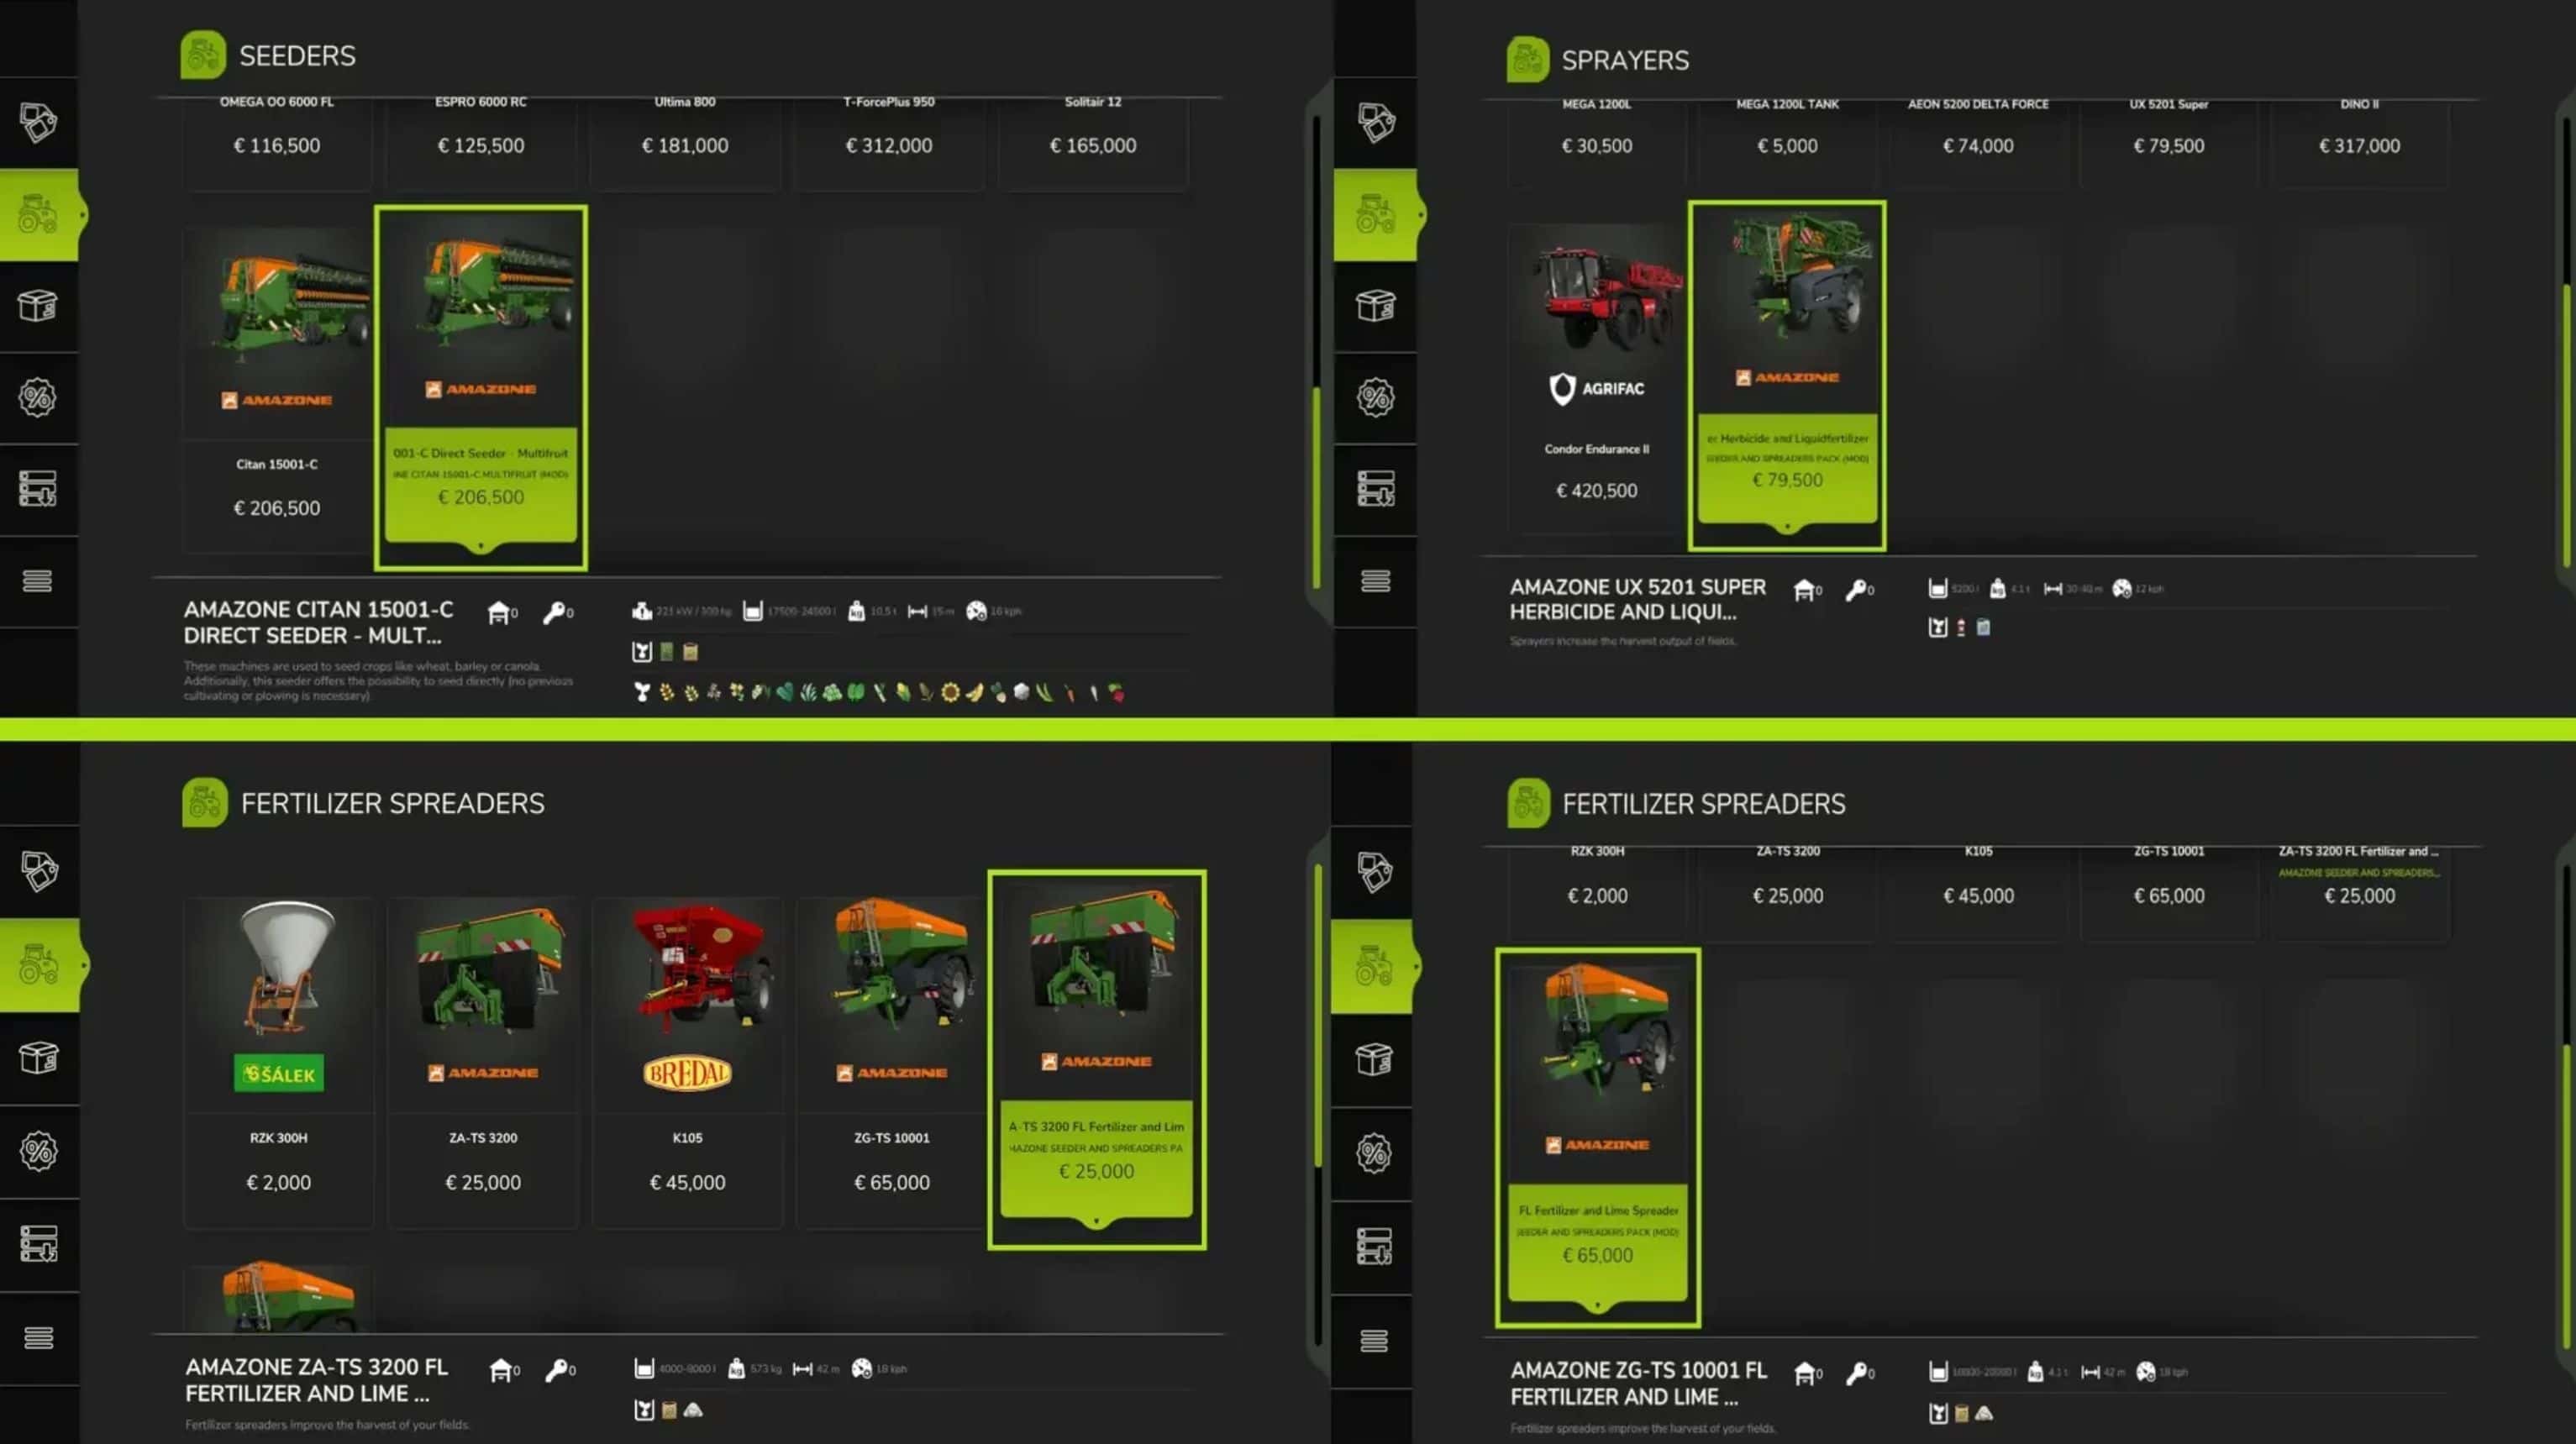2576x1444 pixels.
Task: Pick the Bredal K105 spreader for €45,000
Action: [687, 1062]
